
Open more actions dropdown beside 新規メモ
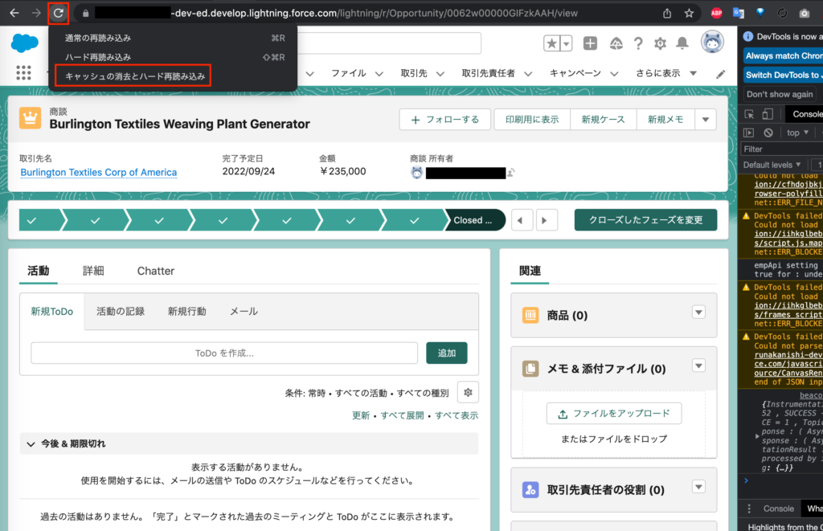[705, 120]
